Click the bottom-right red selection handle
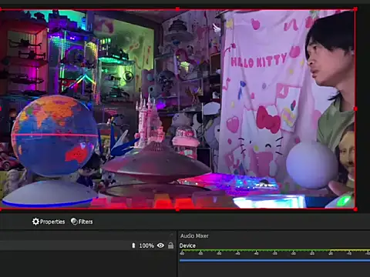Image resolution: width=370 pixels, height=277 pixels. [x=355, y=209]
